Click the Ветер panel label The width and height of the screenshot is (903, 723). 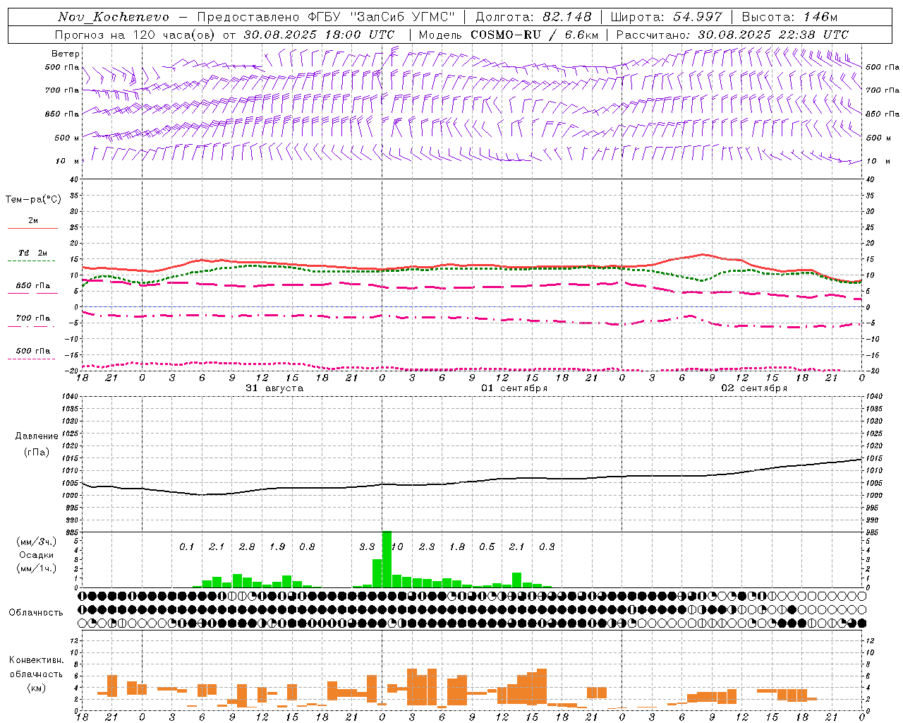click(x=65, y=54)
